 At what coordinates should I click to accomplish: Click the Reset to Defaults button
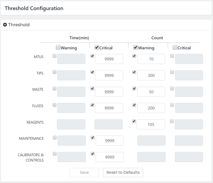tap(123, 173)
